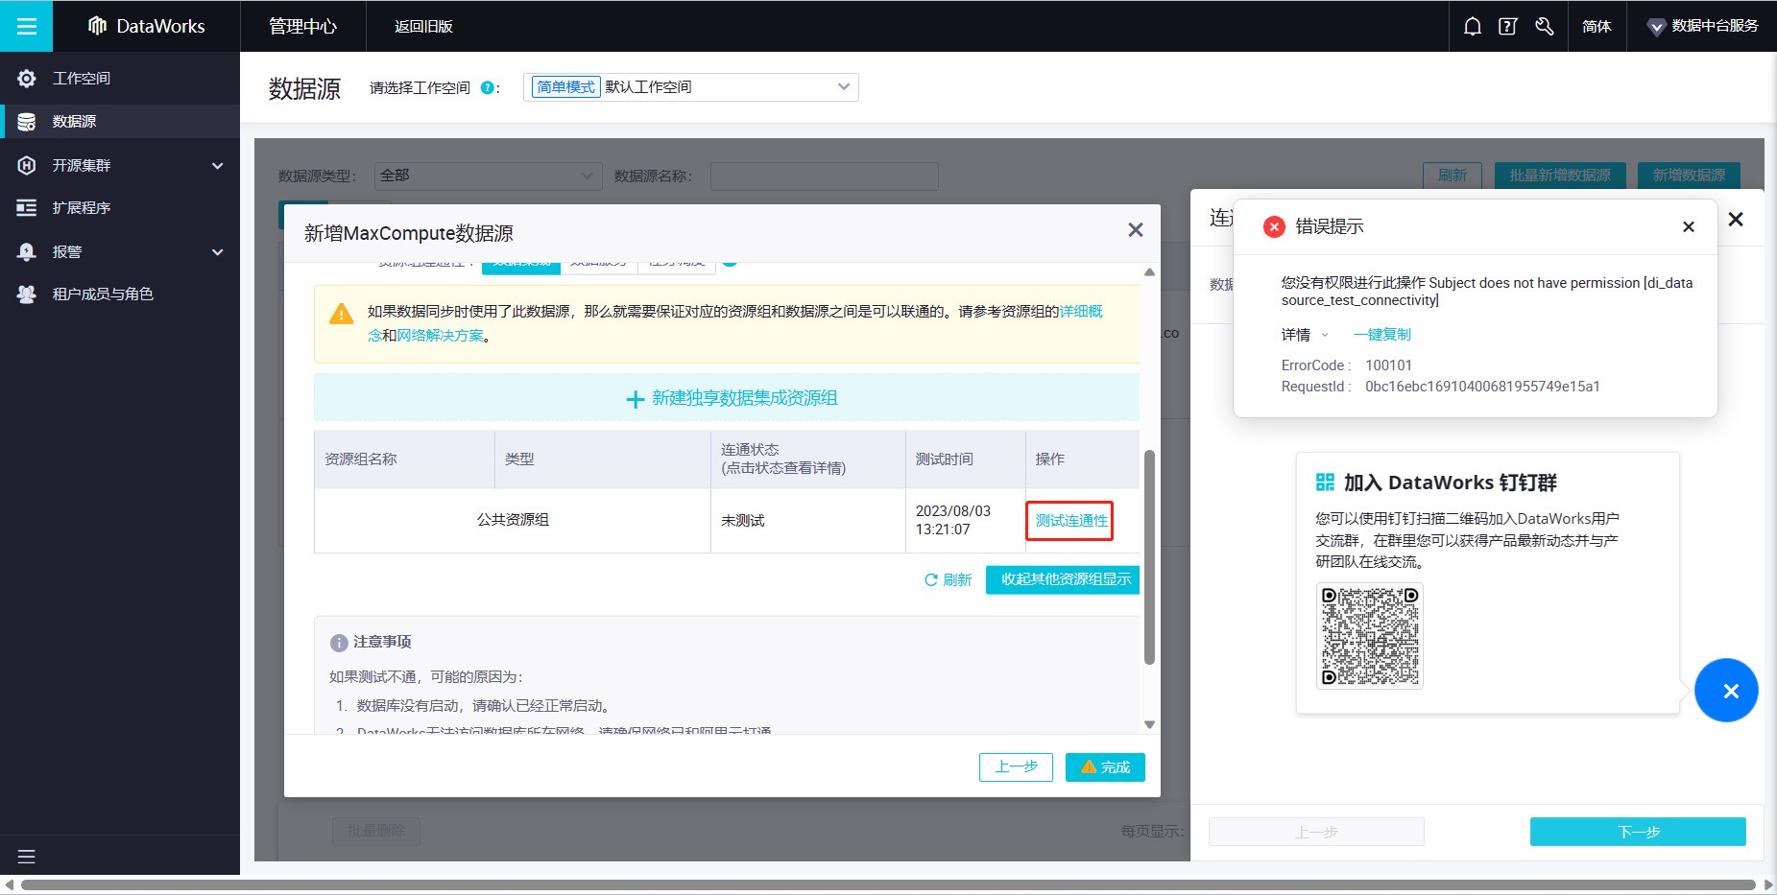Click the 简单模式 tag in the workspace selector
This screenshot has height=895, width=1777.
[566, 87]
